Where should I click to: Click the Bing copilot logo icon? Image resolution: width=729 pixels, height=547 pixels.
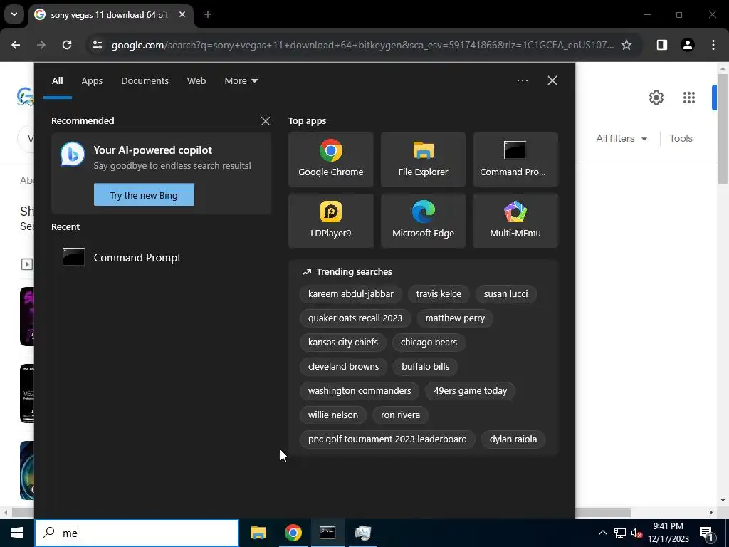coord(73,154)
